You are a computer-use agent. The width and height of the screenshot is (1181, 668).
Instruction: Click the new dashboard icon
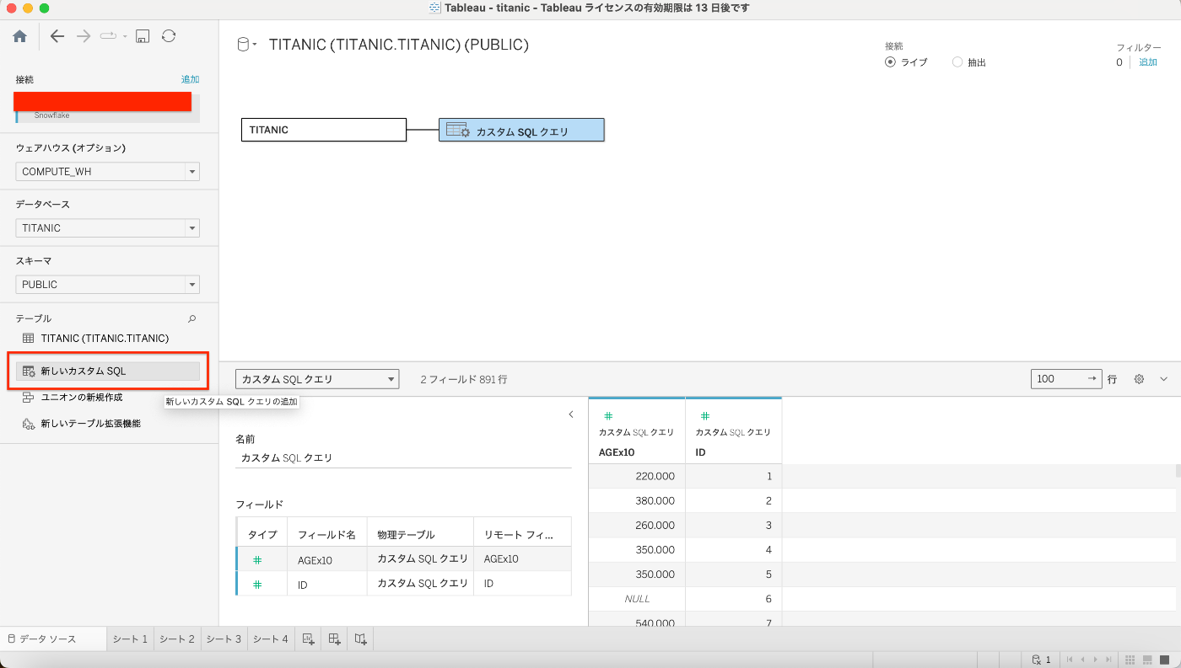point(334,639)
